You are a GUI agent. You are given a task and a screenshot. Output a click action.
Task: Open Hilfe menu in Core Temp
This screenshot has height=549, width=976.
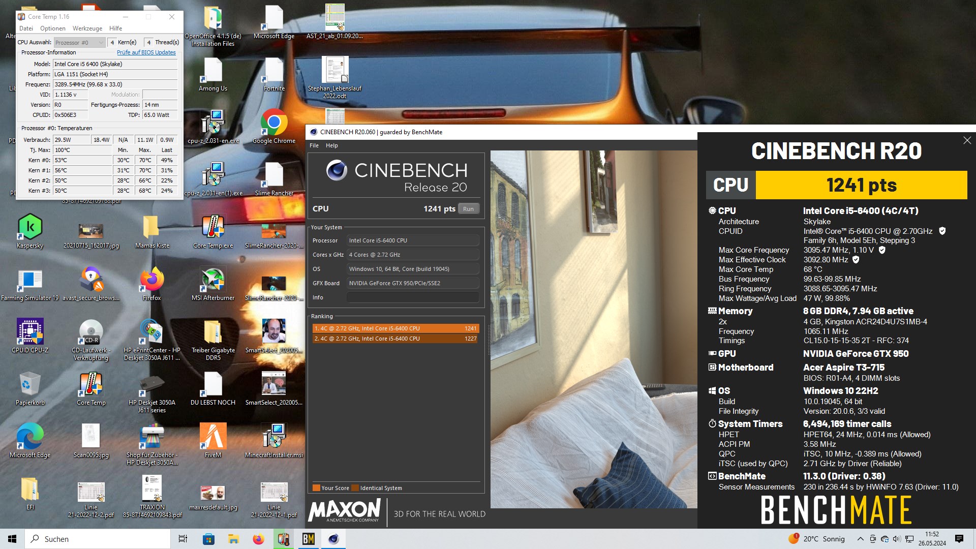(115, 28)
